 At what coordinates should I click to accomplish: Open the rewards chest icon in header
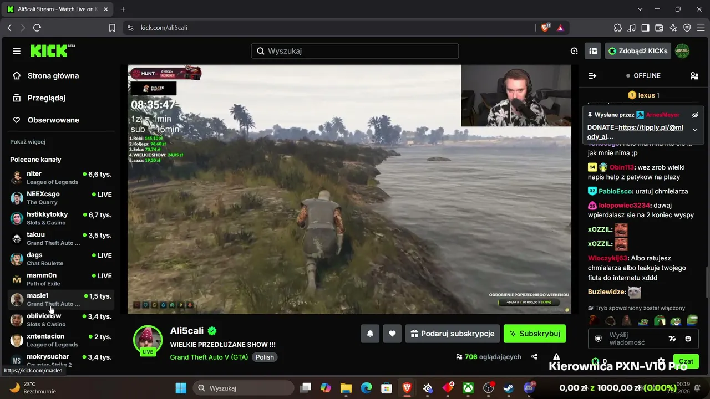[x=593, y=51]
